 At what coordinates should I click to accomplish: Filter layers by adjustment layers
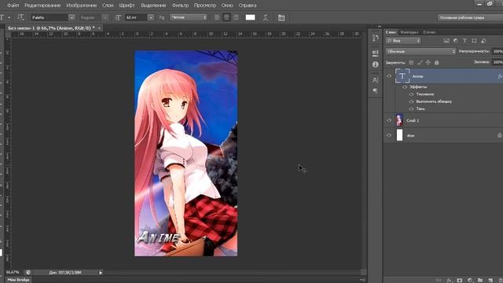click(x=456, y=41)
